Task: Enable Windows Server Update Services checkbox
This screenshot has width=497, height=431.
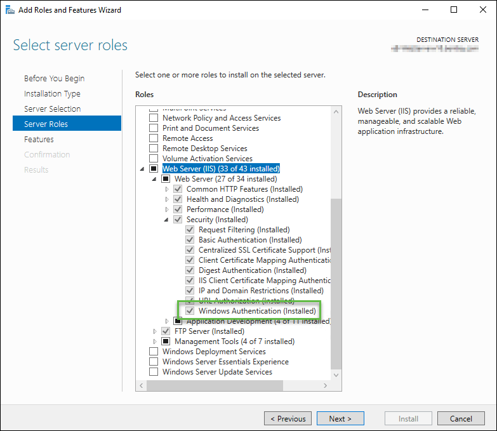Action: [154, 372]
